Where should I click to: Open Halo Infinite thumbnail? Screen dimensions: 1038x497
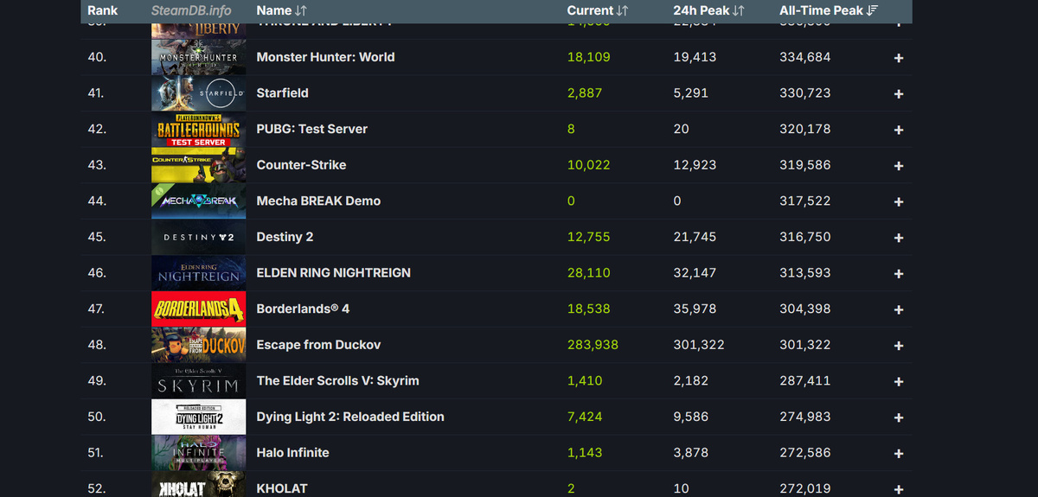pos(199,453)
